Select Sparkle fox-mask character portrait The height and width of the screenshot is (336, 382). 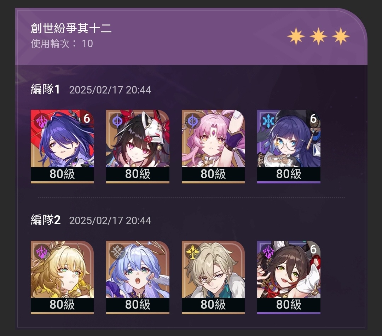coord(138,146)
